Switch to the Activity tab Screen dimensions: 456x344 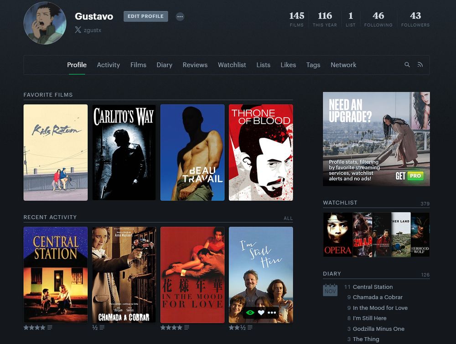tap(109, 65)
